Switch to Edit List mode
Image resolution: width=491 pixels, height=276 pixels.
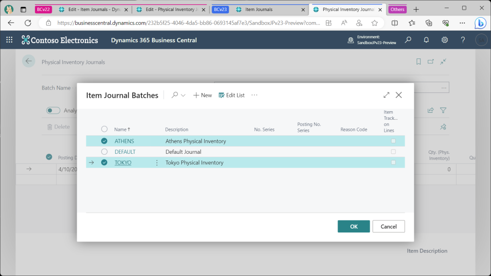232,95
